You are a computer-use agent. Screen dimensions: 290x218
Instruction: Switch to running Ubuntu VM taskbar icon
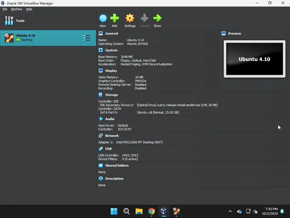coord(176,211)
